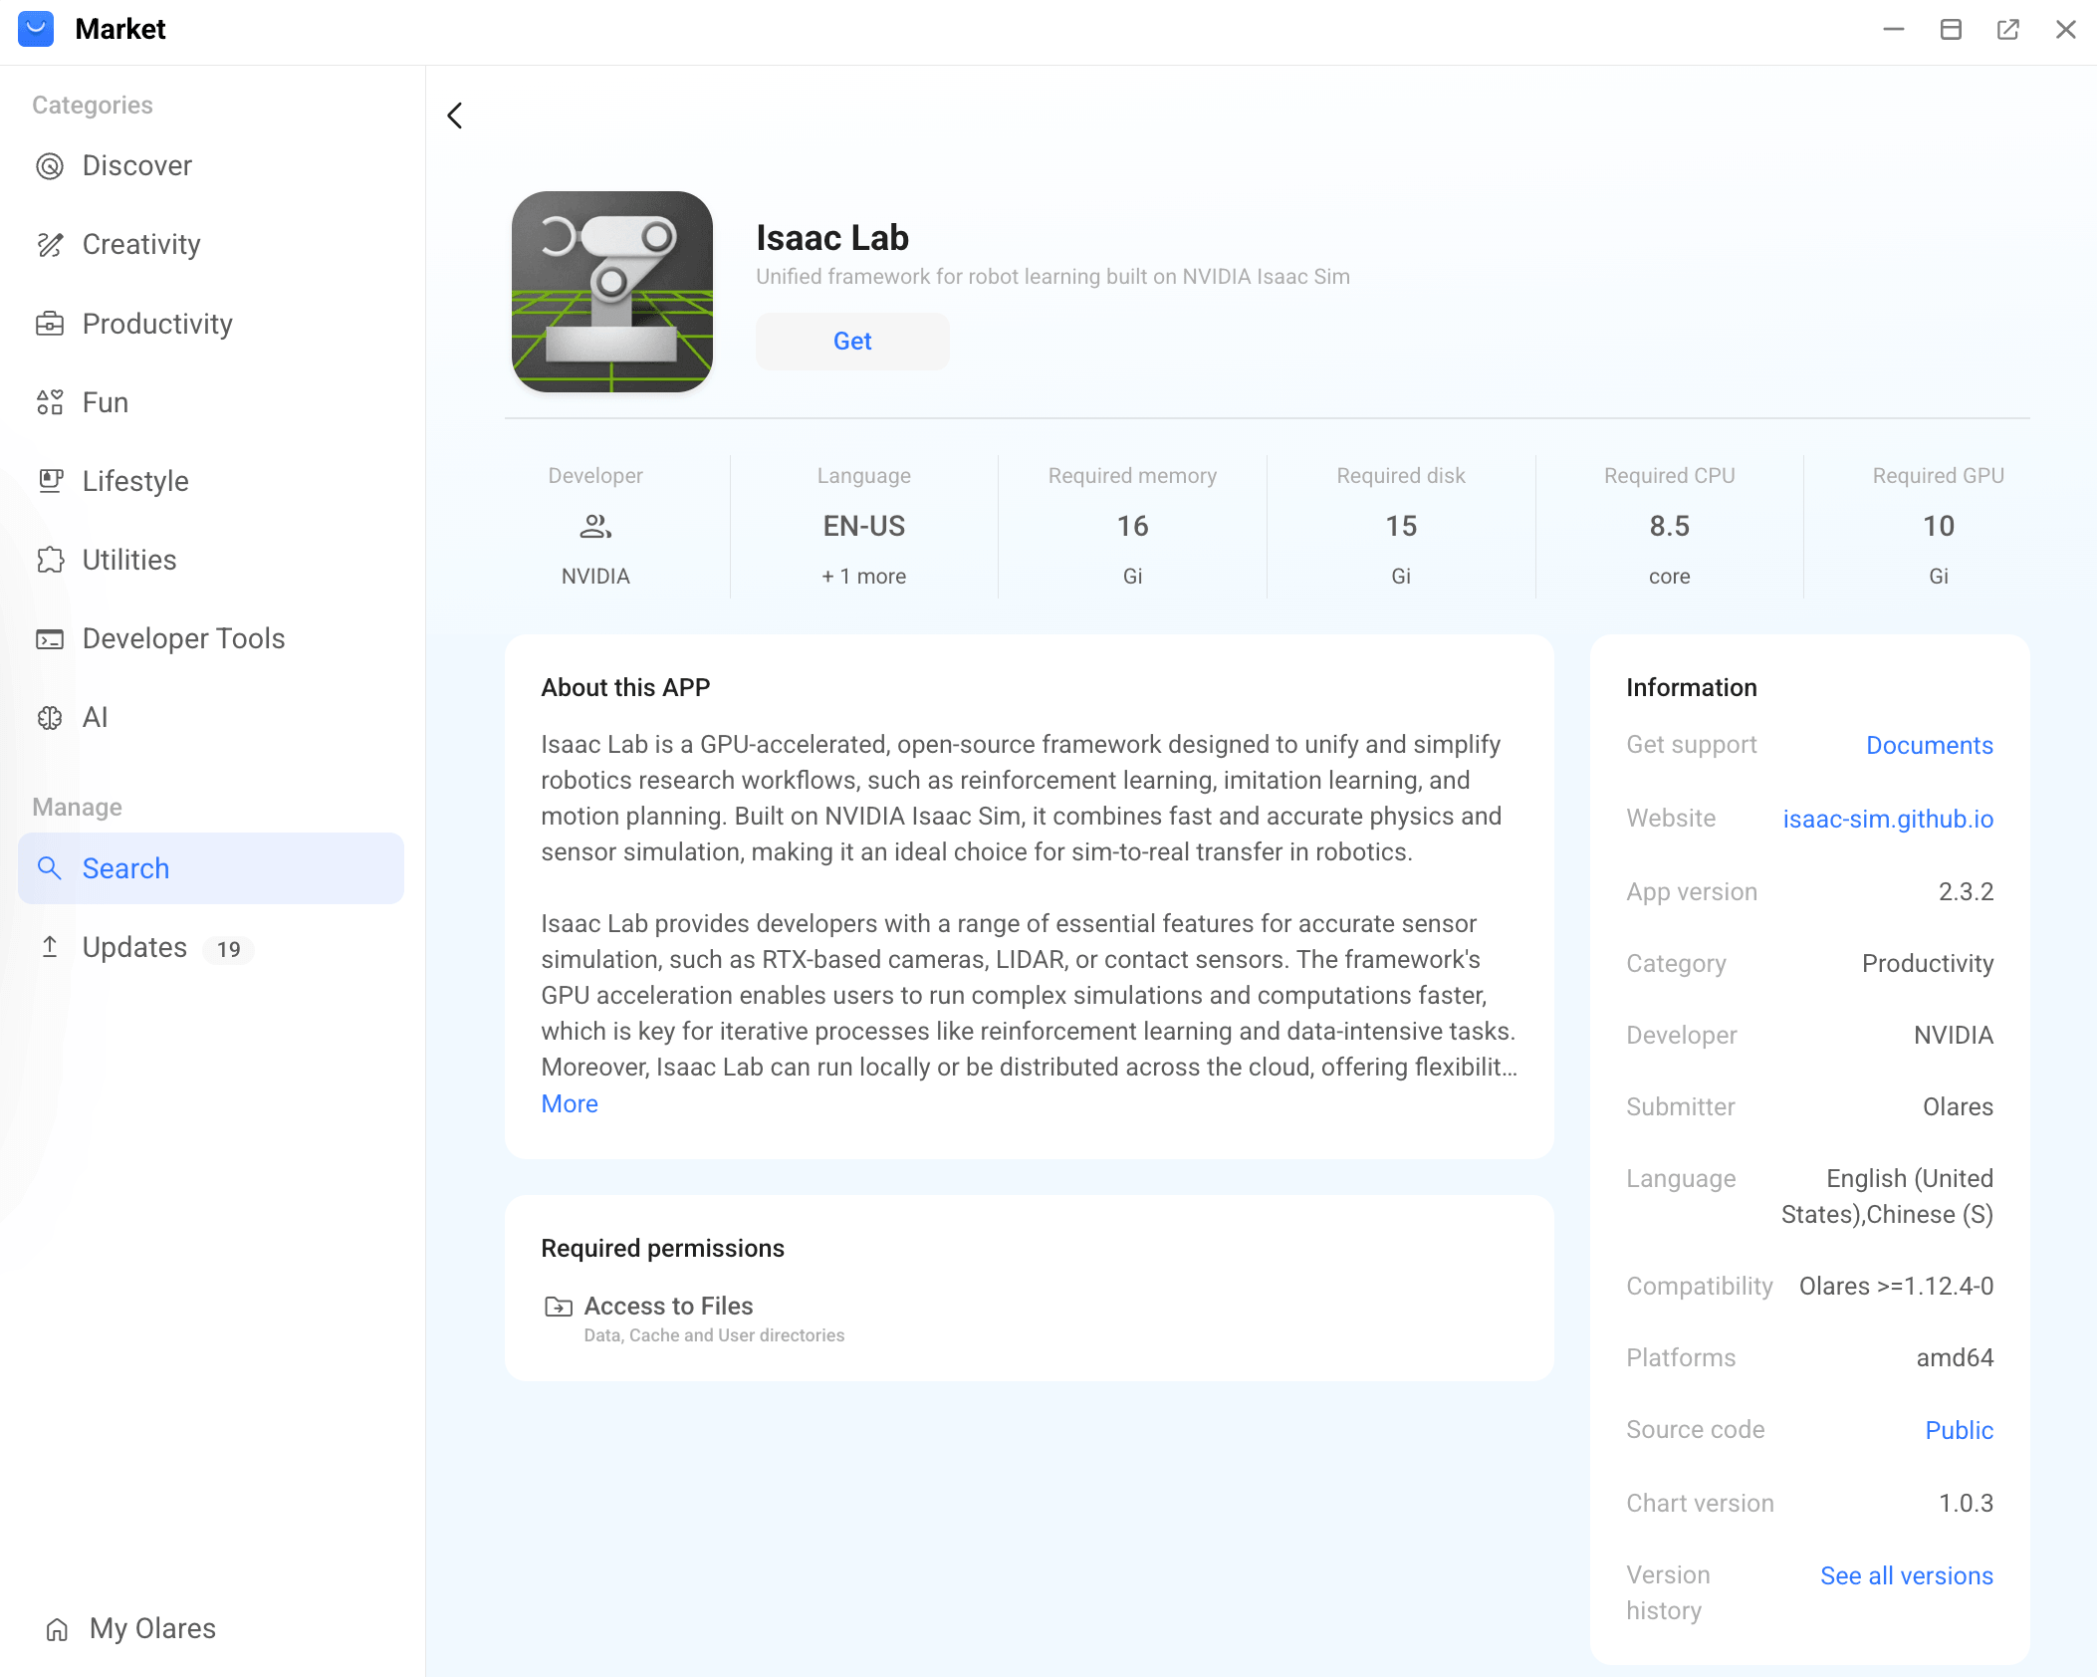Image resolution: width=2097 pixels, height=1677 pixels.
Task: Click the app version value 2.3.2
Action: click(x=1966, y=892)
